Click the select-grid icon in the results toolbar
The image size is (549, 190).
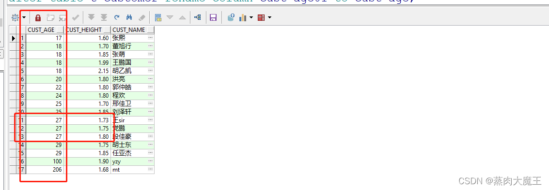(x=15, y=17)
